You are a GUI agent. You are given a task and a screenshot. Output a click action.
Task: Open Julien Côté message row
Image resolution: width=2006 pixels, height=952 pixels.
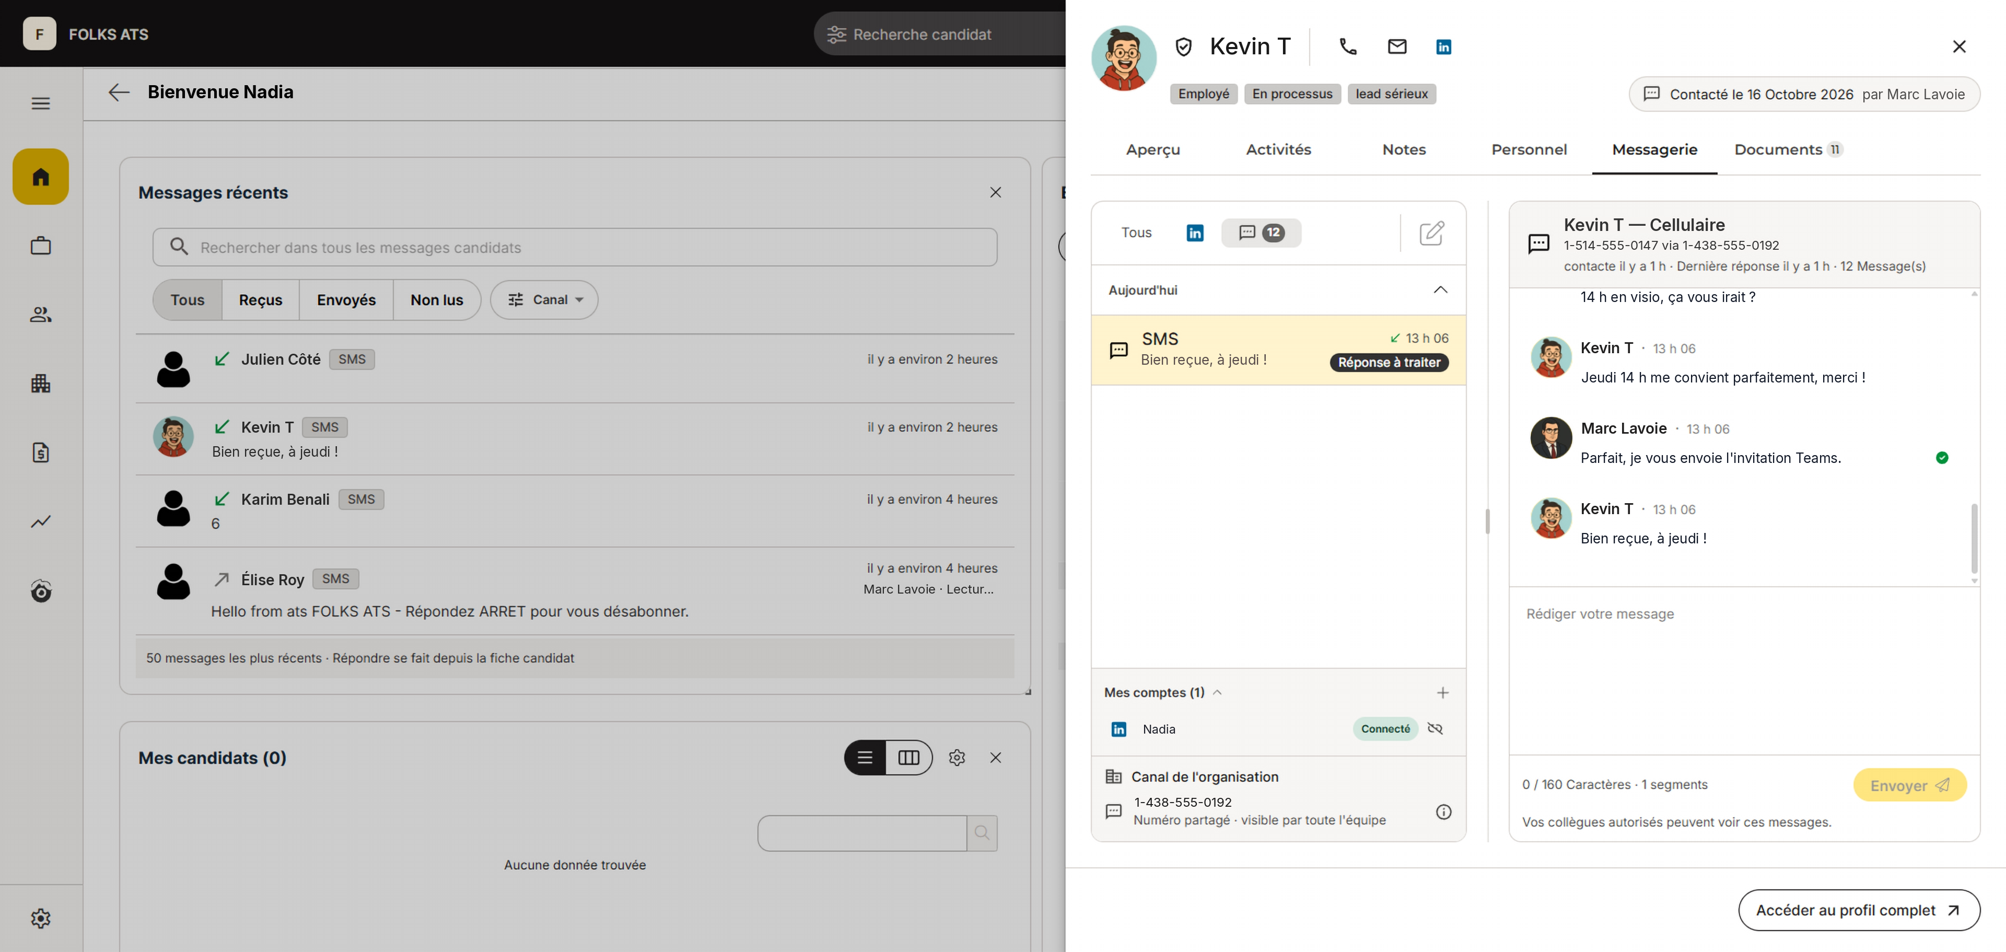coord(575,368)
